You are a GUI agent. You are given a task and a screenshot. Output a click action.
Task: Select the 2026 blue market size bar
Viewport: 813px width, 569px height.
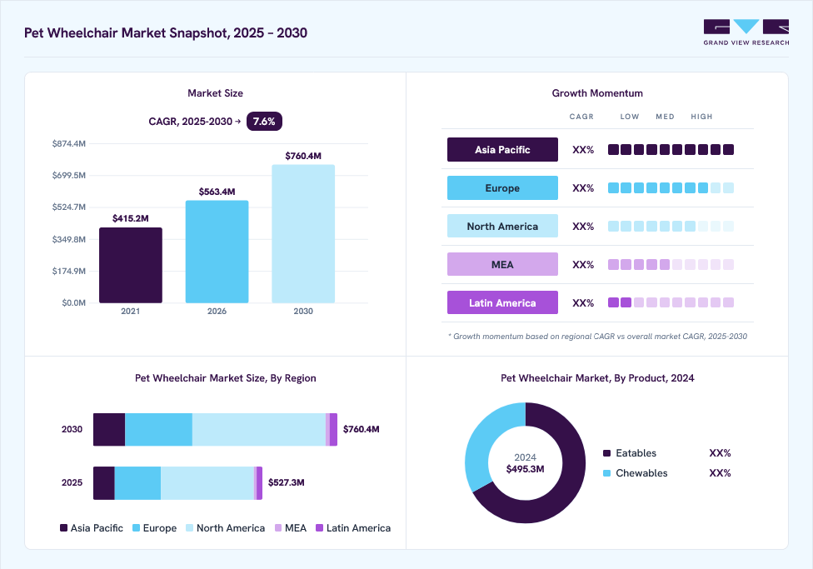(217, 252)
